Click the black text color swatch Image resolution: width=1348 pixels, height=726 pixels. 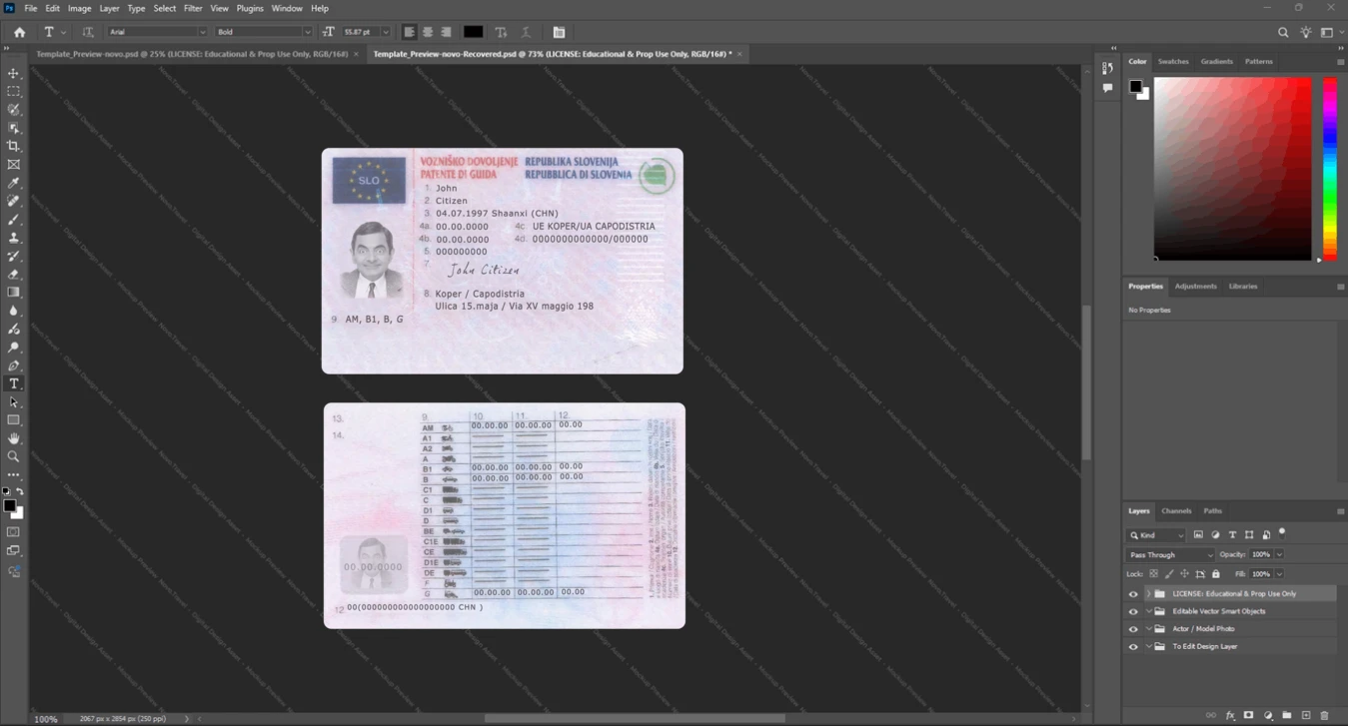(x=473, y=32)
